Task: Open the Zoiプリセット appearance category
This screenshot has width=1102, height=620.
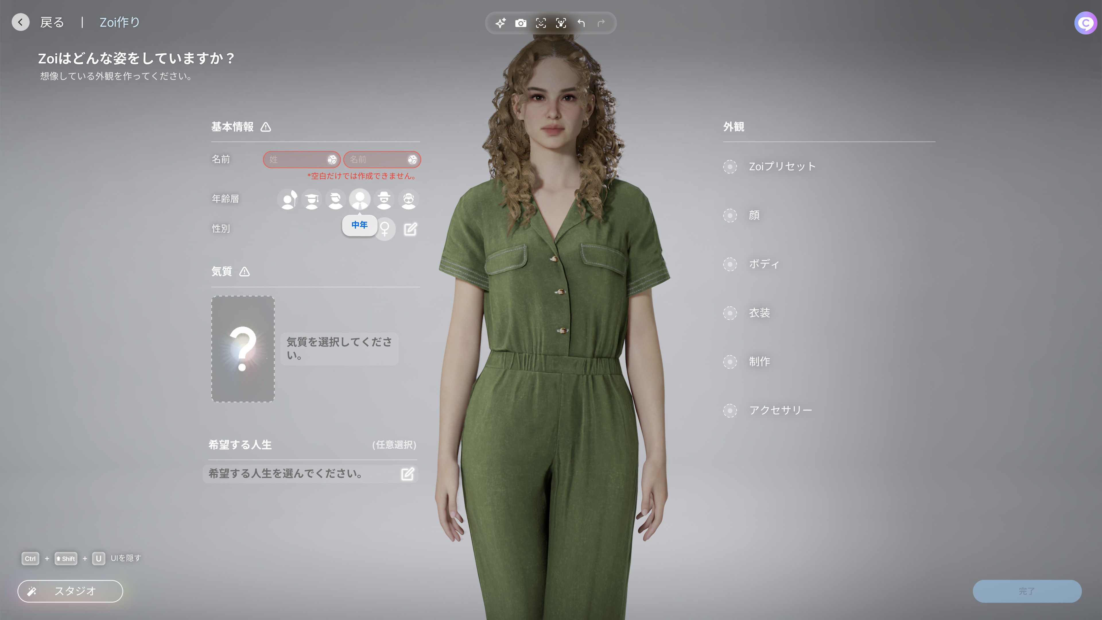Action: point(781,166)
